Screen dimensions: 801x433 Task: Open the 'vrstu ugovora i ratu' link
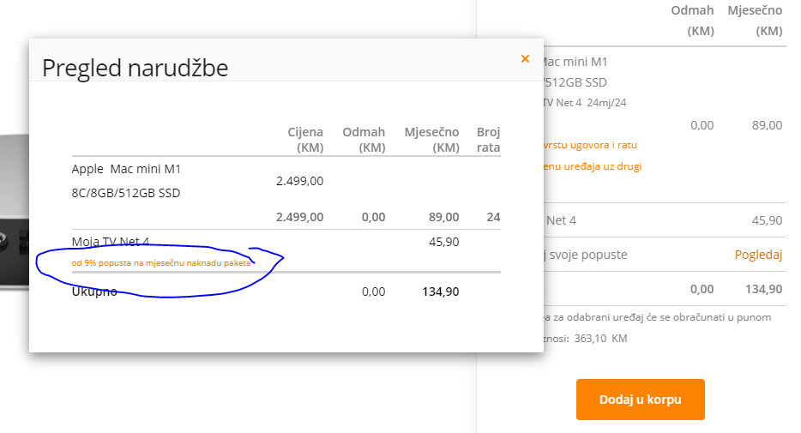pyautogui.click(x=591, y=145)
